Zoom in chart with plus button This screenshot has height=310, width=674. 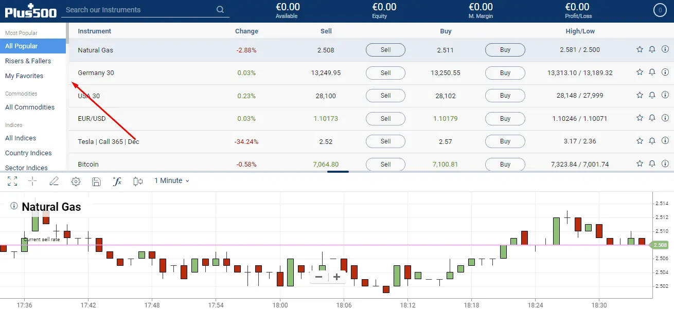coord(336,277)
